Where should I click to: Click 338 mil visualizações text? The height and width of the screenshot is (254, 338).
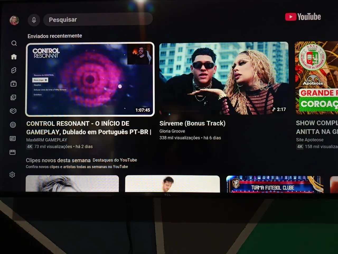pyautogui.click(x=180, y=138)
